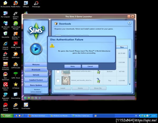Click the Show Desktop desktop icon

[16, 96]
